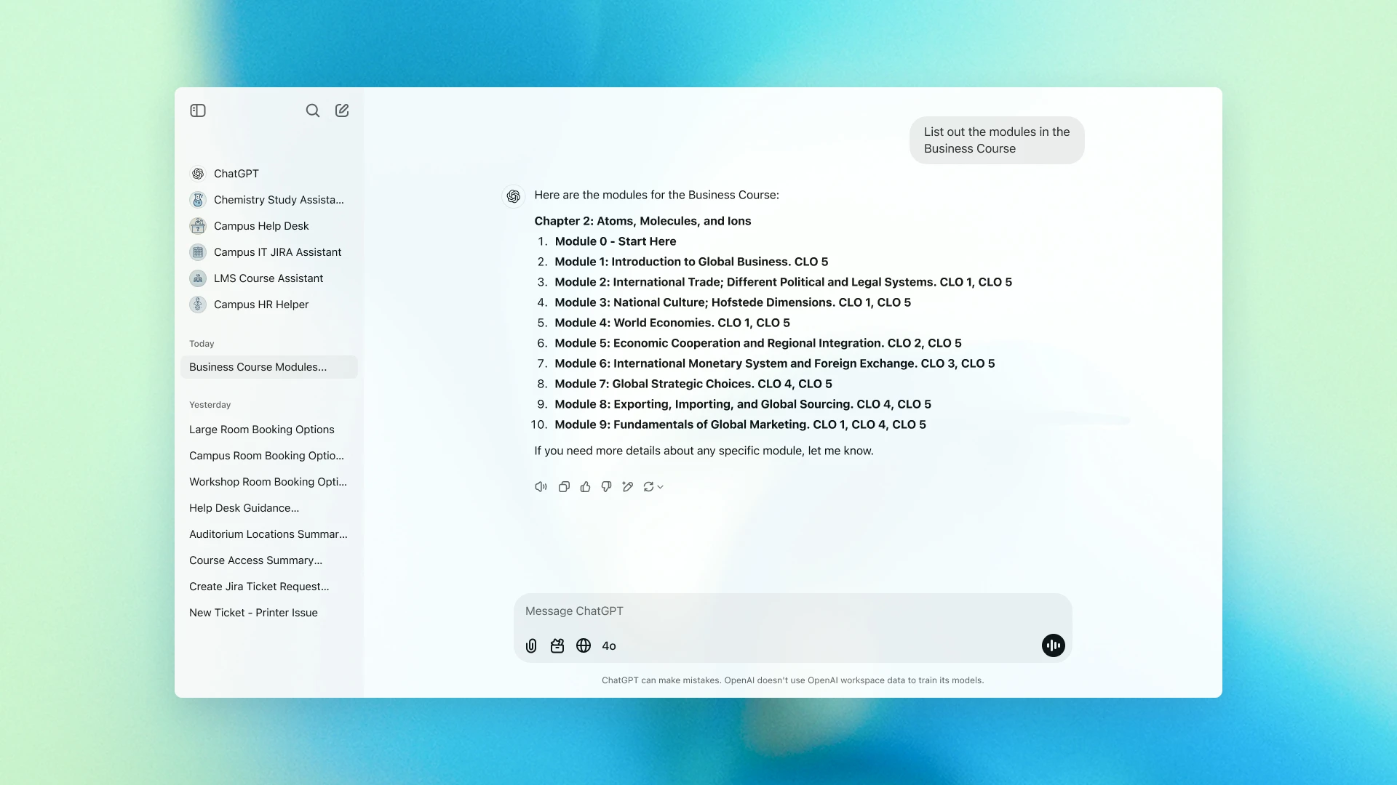Click the user message bubble
1397x785 pixels.
pos(997,140)
